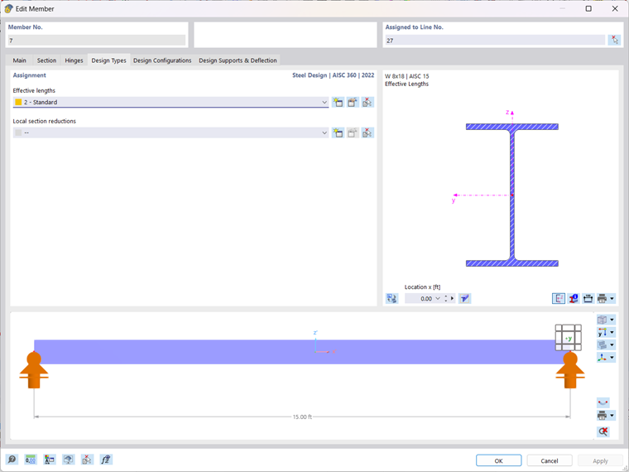Edit local section reduction icon
Viewport: 629px width, 472px height.
coord(353,132)
